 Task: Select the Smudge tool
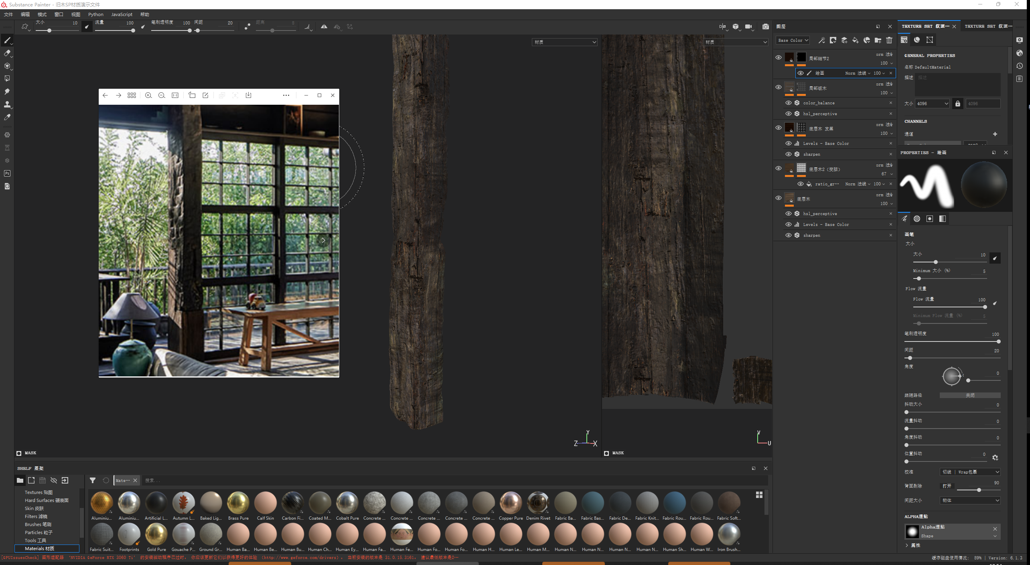7,91
